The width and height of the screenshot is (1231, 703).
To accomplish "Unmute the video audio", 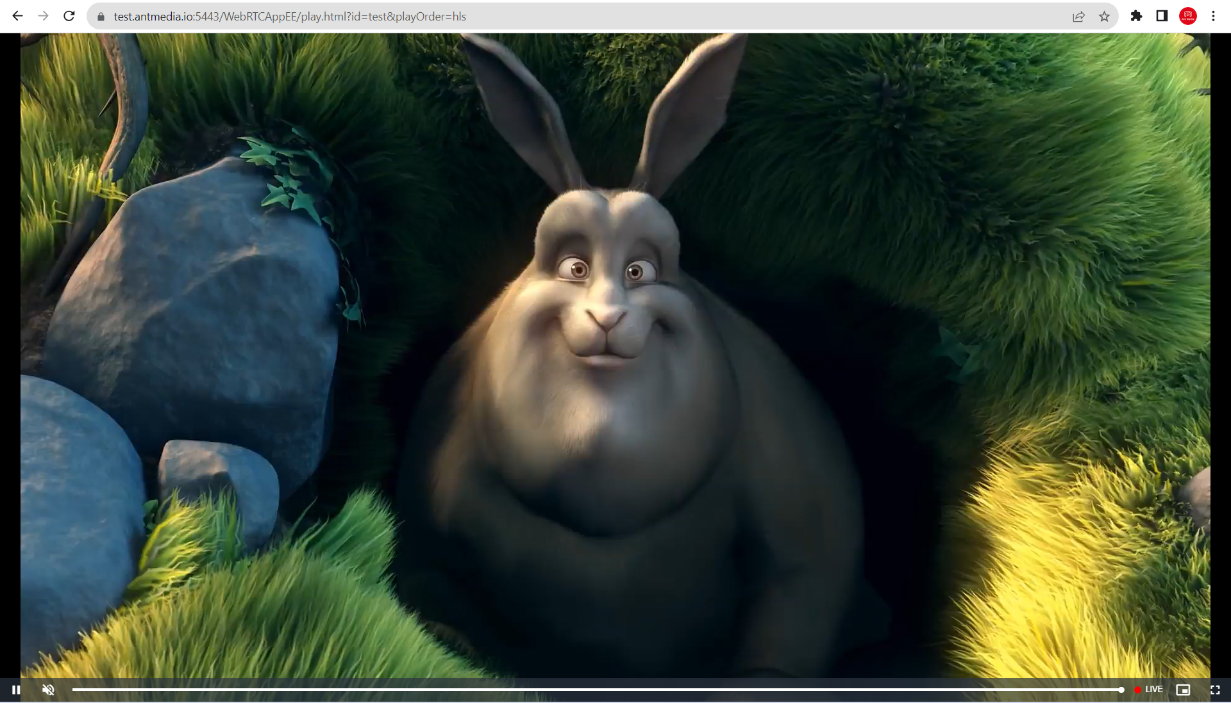I will coord(48,690).
